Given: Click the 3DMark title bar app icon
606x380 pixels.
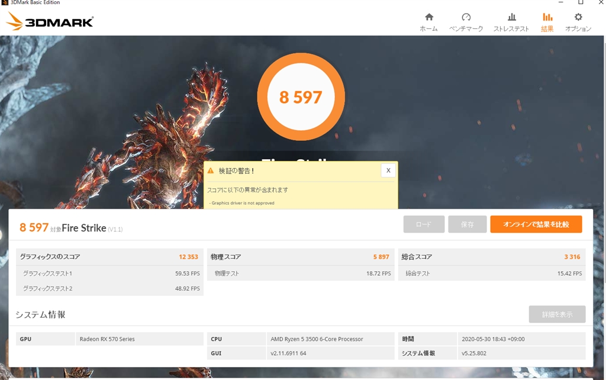Looking at the screenshot, I should click(5, 2).
